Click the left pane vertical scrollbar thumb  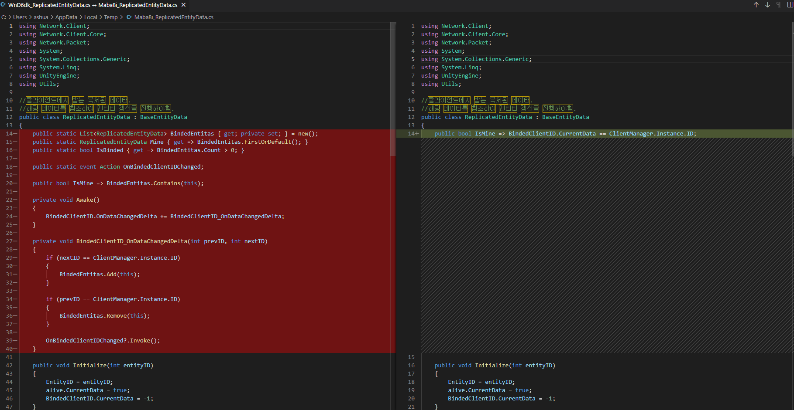click(x=393, y=89)
